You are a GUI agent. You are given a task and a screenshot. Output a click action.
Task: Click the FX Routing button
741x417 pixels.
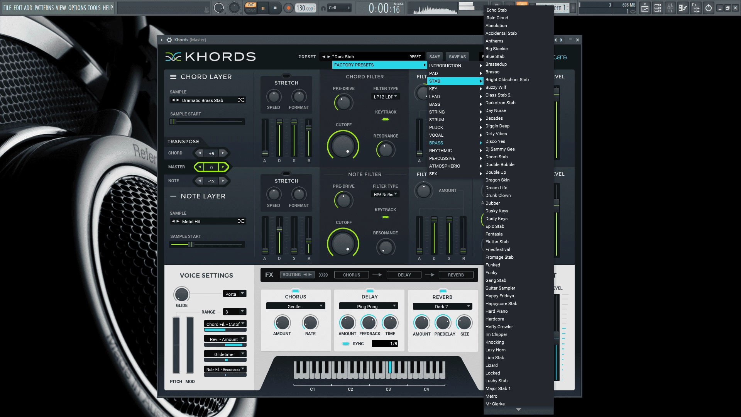(x=297, y=275)
